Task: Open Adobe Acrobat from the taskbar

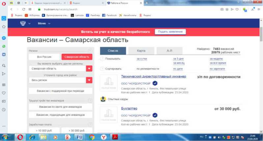Action: pyautogui.click(x=115, y=137)
